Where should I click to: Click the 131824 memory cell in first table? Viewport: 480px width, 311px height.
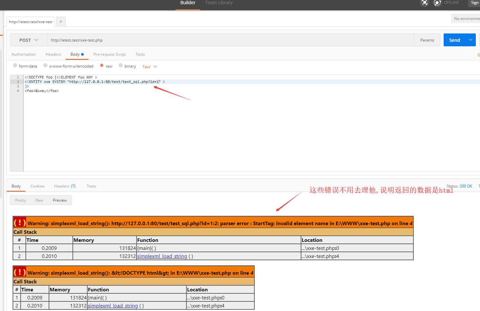coord(105,248)
